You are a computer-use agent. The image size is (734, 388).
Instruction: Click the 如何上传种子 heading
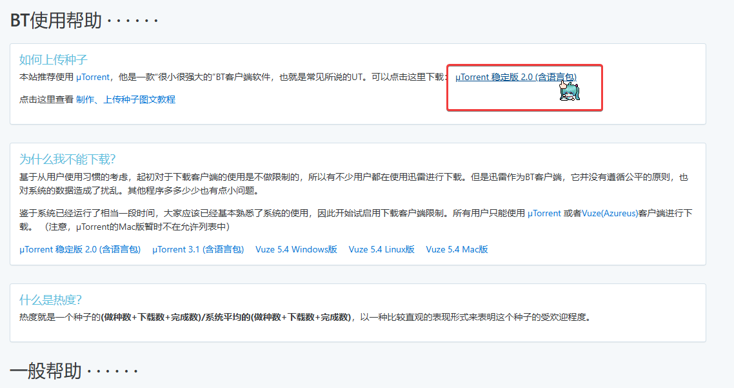pos(54,59)
